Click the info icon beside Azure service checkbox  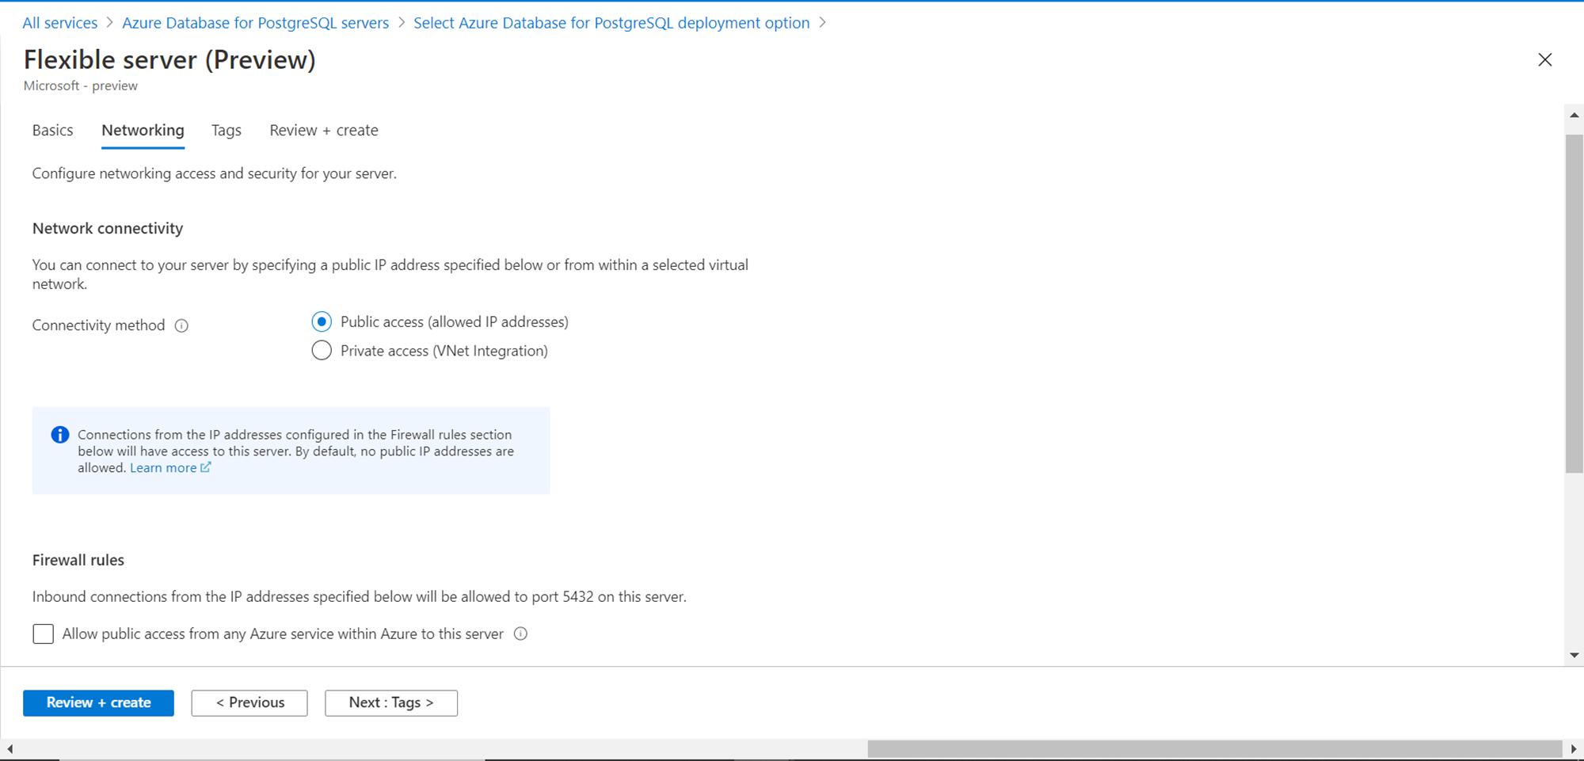[520, 634]
